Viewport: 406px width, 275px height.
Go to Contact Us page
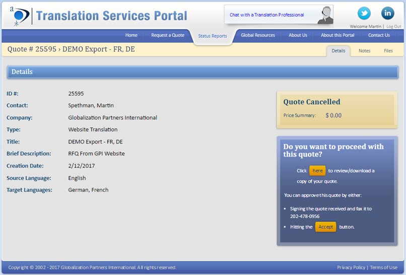click(379, 35)
